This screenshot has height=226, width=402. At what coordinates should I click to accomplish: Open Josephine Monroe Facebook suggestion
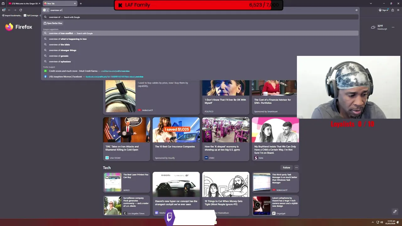pyautogui.click(x=200, y=77)
